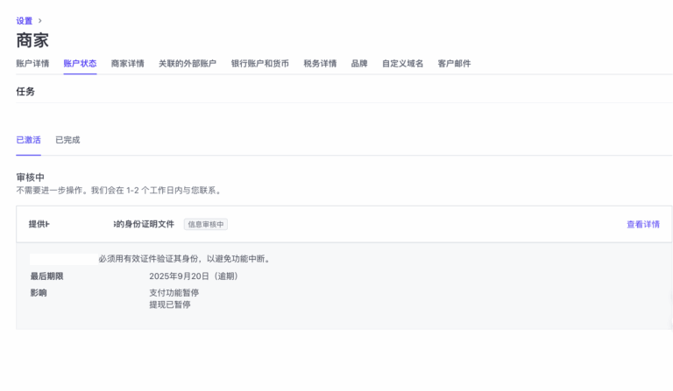Open the 账户详情 tab
Viewport: 673px width, 391px height.
(32, 64)
